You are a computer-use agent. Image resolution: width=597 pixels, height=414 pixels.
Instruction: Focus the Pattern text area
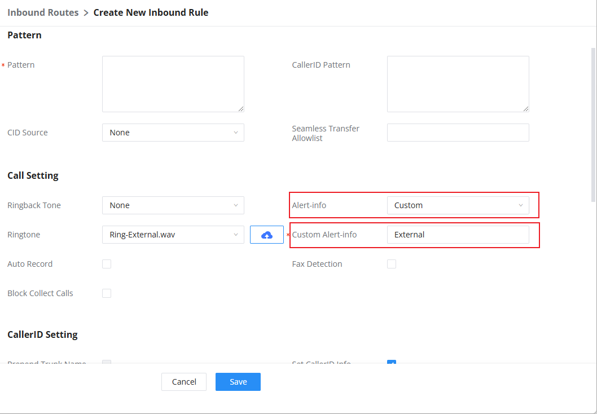173,84
